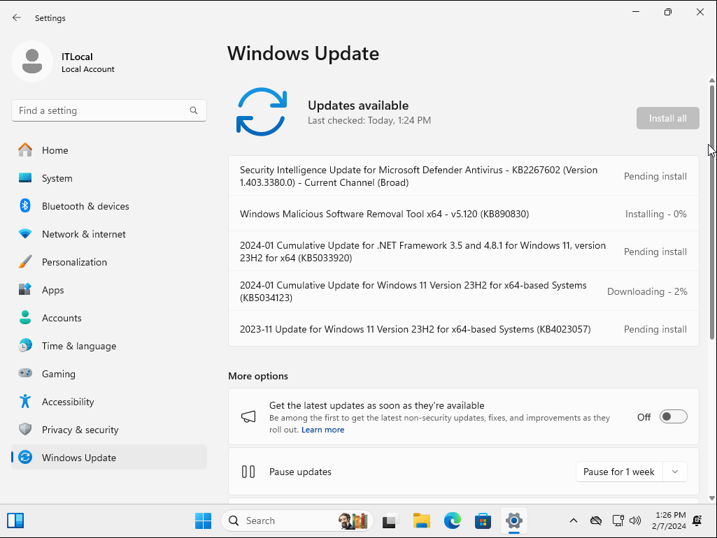717x538 pixels.
Task: Click the Windows Update sync icon in sidebar
Action: pyautogui.click(x=25, y=457)
